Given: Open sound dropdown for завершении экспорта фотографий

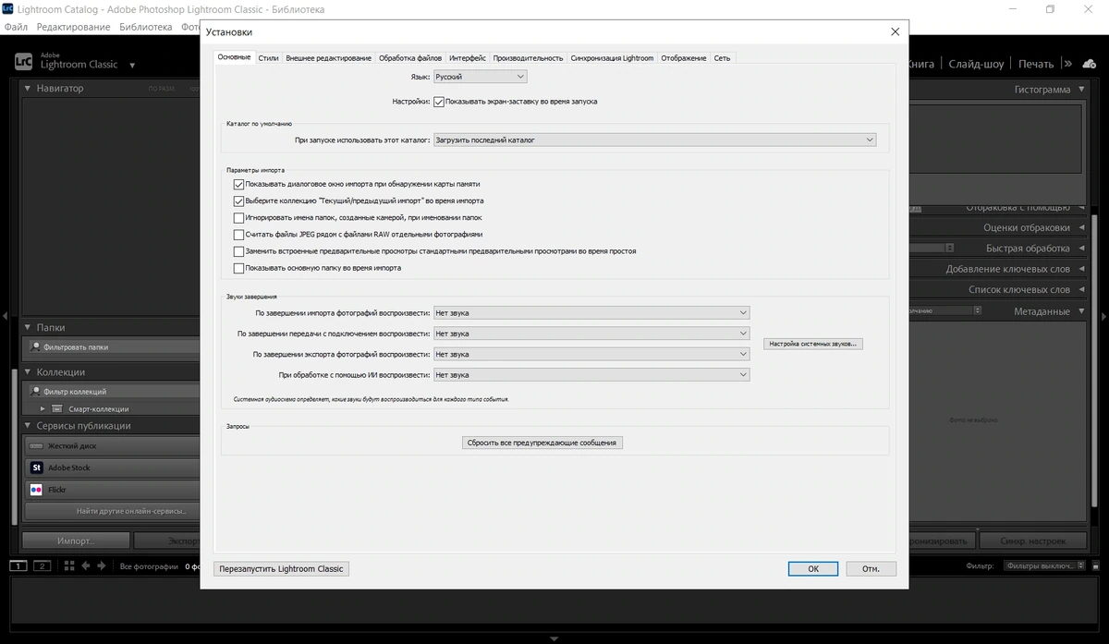Looking at the screenshot, I should pyautogui.click(x=591, y=354).
